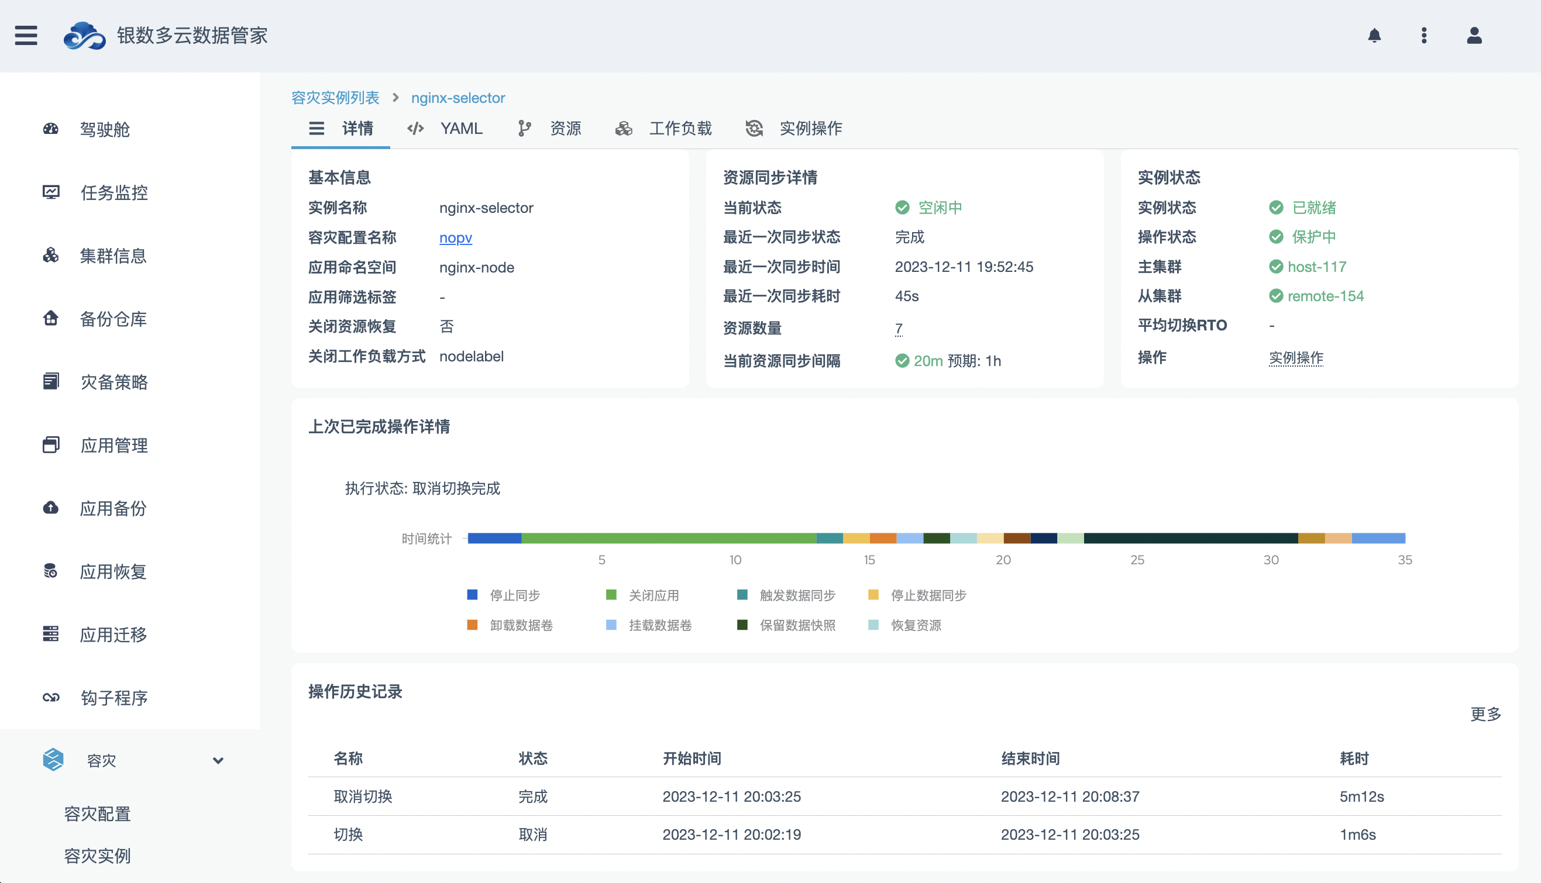
Task: Click the list icon beside 详情
Action: click(317, 128)
